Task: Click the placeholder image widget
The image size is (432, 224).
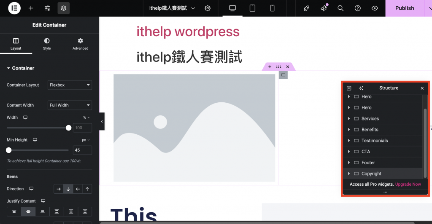Action: click(x=194, y=128)
